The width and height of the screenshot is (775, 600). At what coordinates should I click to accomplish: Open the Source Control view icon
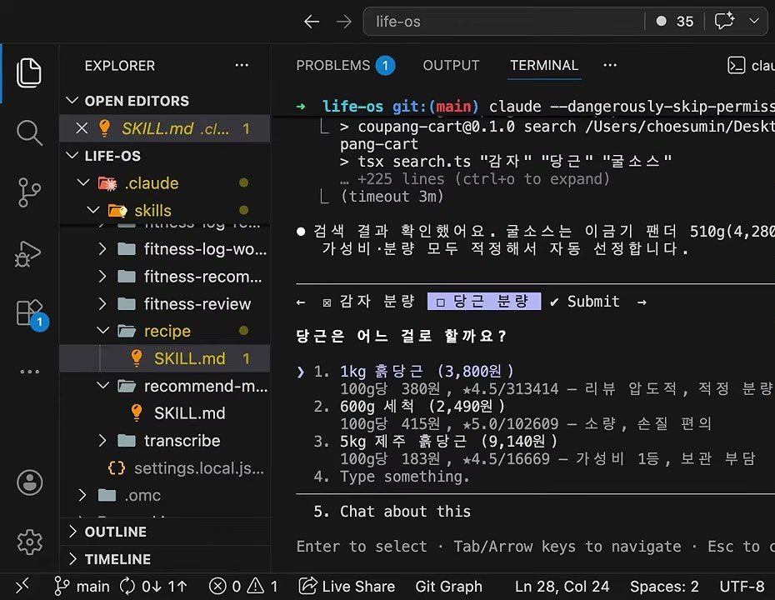(x=29, y=192)
